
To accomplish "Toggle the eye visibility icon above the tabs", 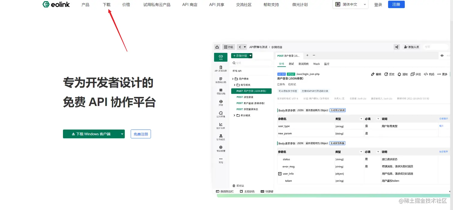I will coord(442,55).
